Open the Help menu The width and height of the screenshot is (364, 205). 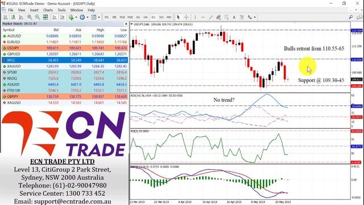pos(91,10)
